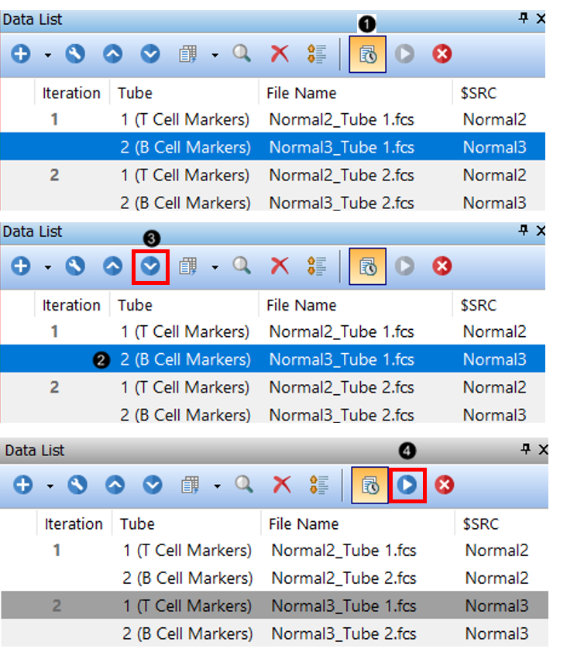This screenshot has height=652, width=584.
Task: Click the Move Up arrow in the middle Data List panel
Action: pyautogui.click(x=113, y=266)
